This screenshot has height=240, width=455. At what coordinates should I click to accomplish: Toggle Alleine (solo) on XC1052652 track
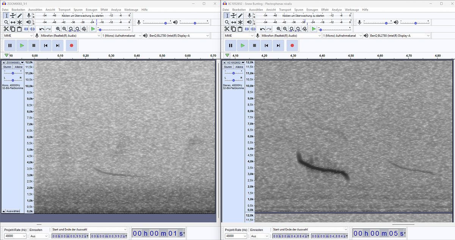[x=239, y=67]
